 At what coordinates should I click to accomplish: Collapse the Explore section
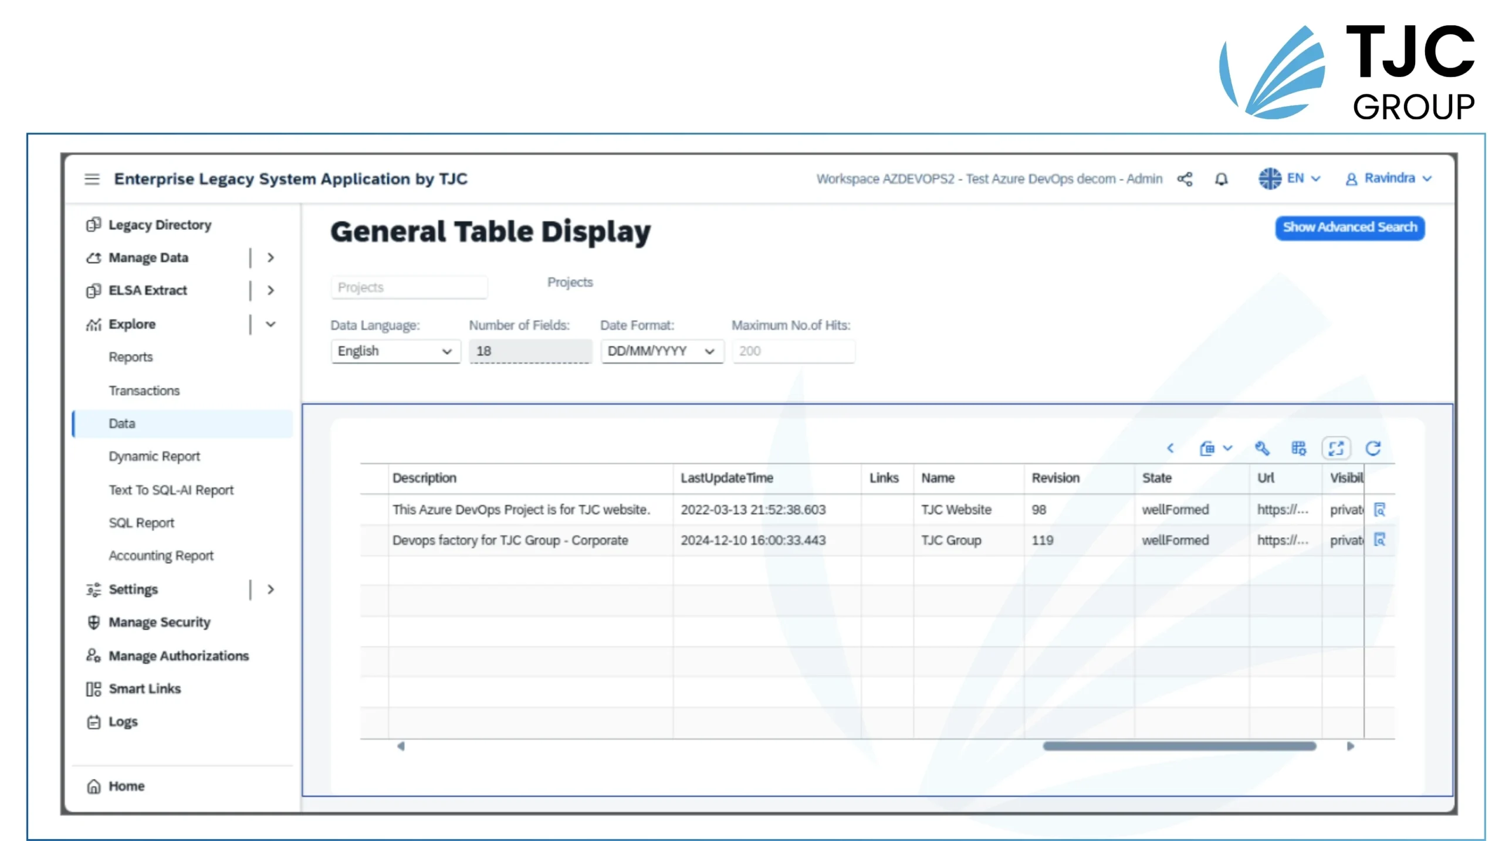click(x=270, y=324)
